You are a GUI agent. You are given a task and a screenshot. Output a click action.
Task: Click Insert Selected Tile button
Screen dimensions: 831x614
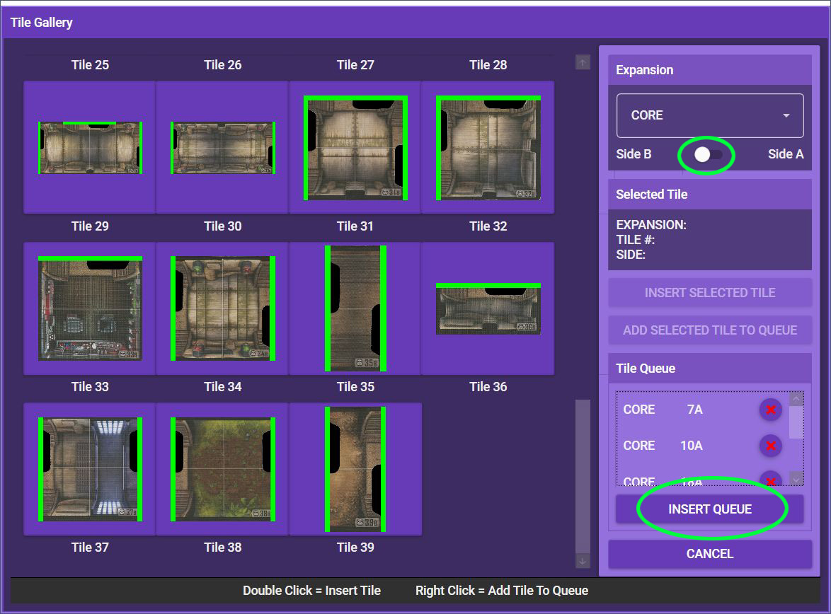tap(710, 292)
